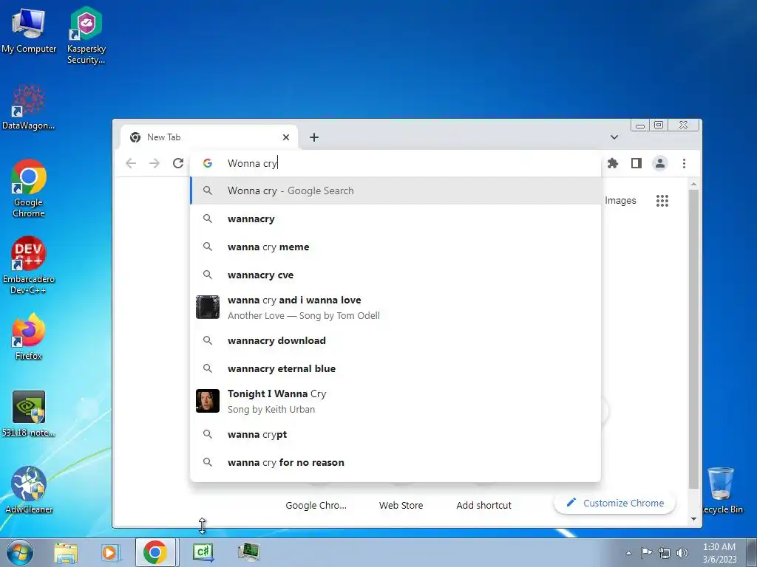The height and width of the screenshot is (567, 757).
Task: Choose the 'wannacry eternal blue' suggestion
Action: point(396,368)
